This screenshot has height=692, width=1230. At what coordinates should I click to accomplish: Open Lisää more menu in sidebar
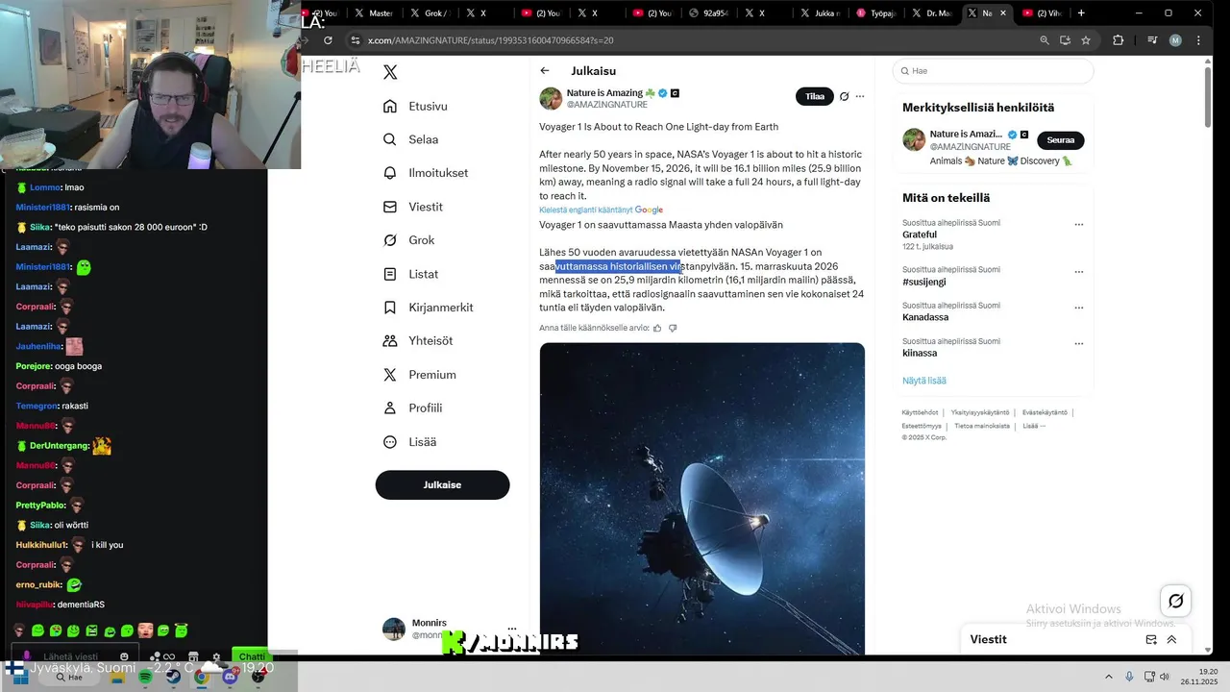[408, 441]
